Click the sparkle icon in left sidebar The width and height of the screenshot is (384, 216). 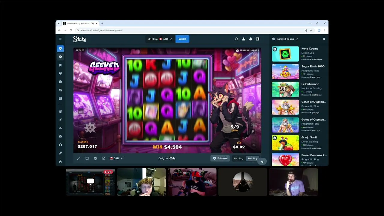[60, 120]
